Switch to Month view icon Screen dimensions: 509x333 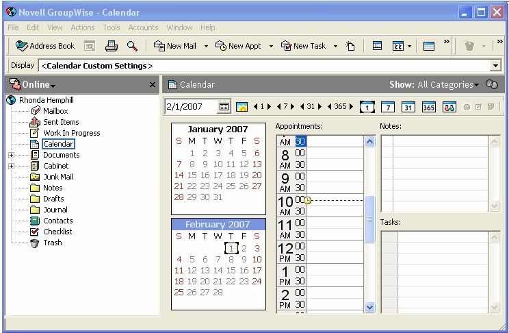[408, 107]
